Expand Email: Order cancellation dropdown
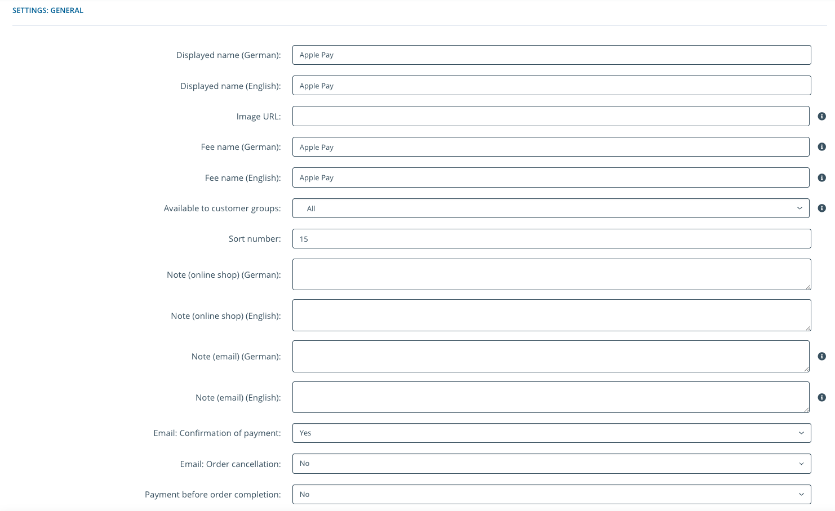Screen dimensions: 835x511 [552, 464]
